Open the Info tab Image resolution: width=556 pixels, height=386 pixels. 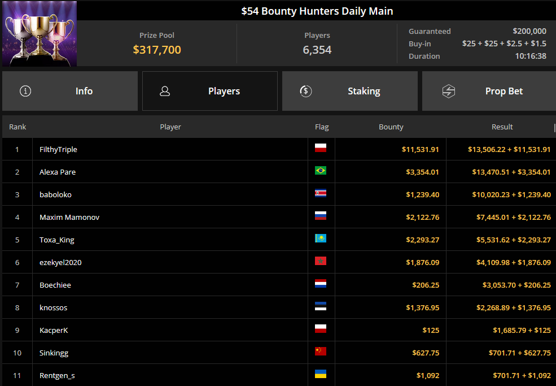tap(70, 91)
